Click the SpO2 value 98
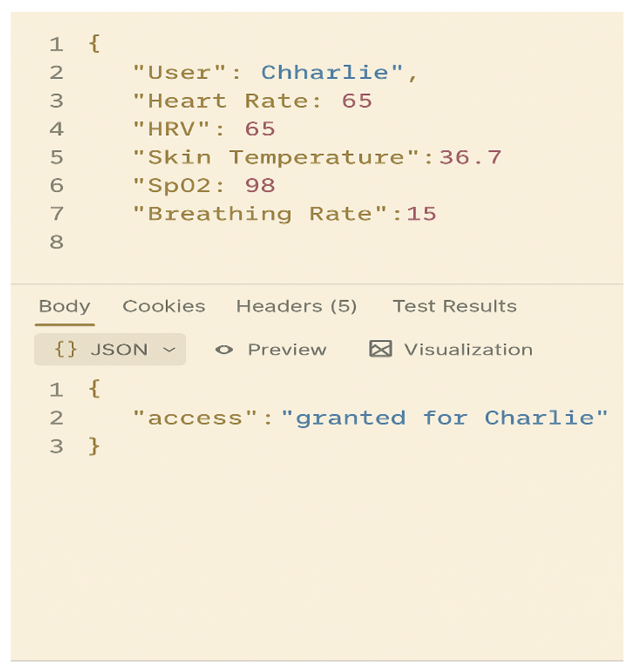The image size is (635, 672). pyautogui.click(x=260, y=186)
